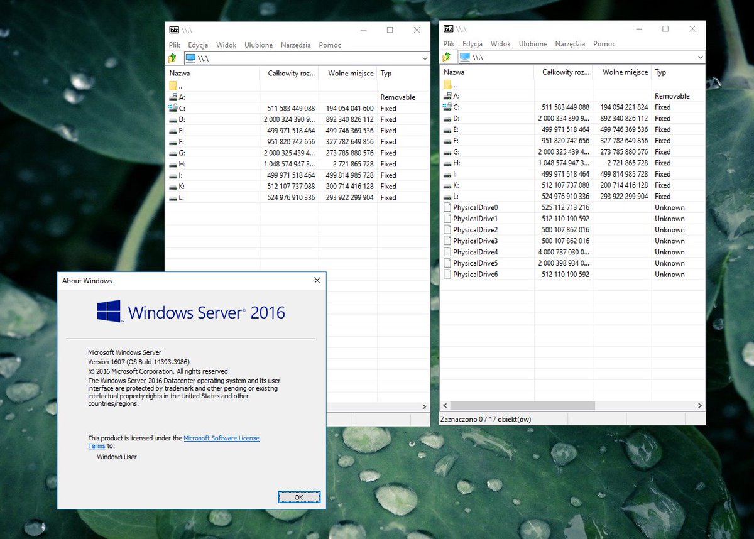
Task: Sort by Wolne miejsce column in left window
Action: (x=347, y=73)
